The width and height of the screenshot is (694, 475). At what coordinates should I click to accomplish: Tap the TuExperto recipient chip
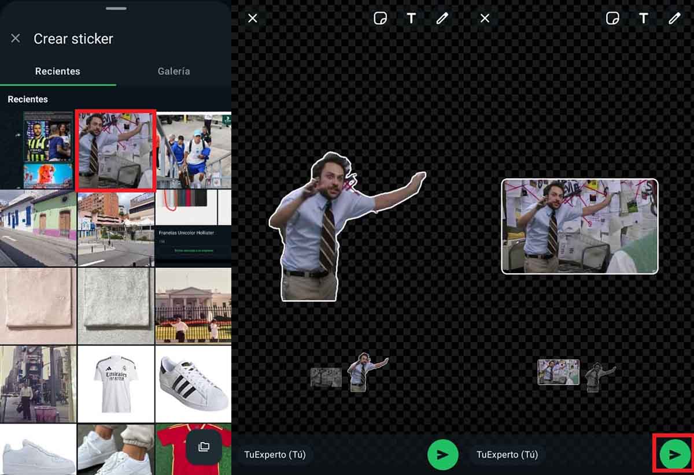click(276, 455)
